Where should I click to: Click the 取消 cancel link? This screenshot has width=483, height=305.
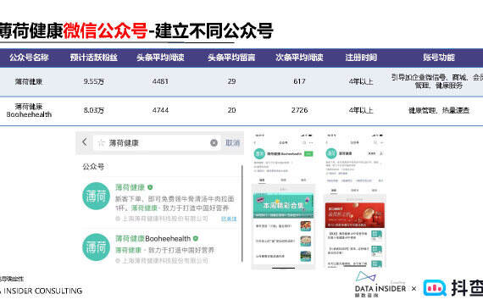tap(232, 142)
